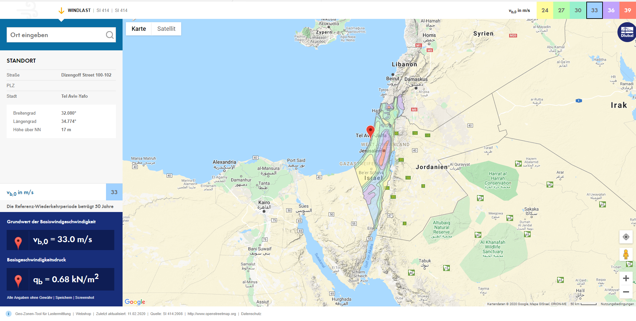This screenshot has height=321, width=636.
Task: Click the green 27 m/s legend swatch
Action: pos(561,10)
